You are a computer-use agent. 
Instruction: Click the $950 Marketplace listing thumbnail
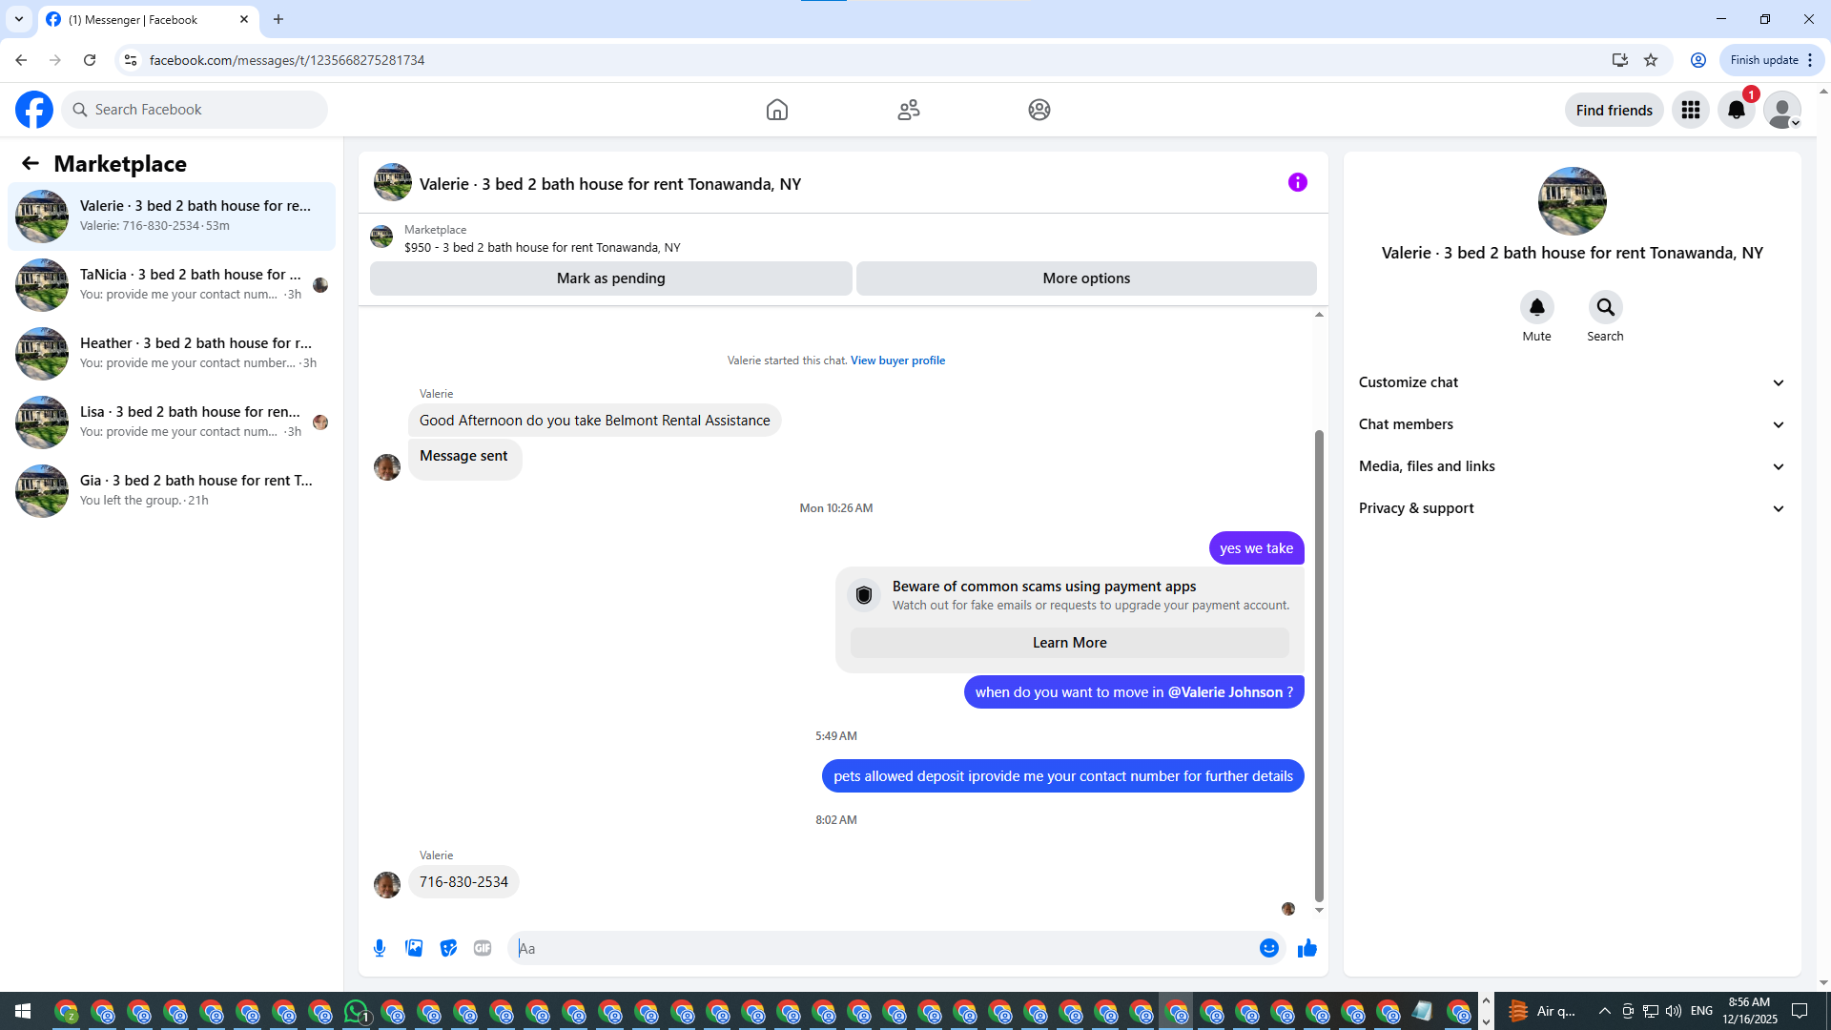(x=381, y=237)
